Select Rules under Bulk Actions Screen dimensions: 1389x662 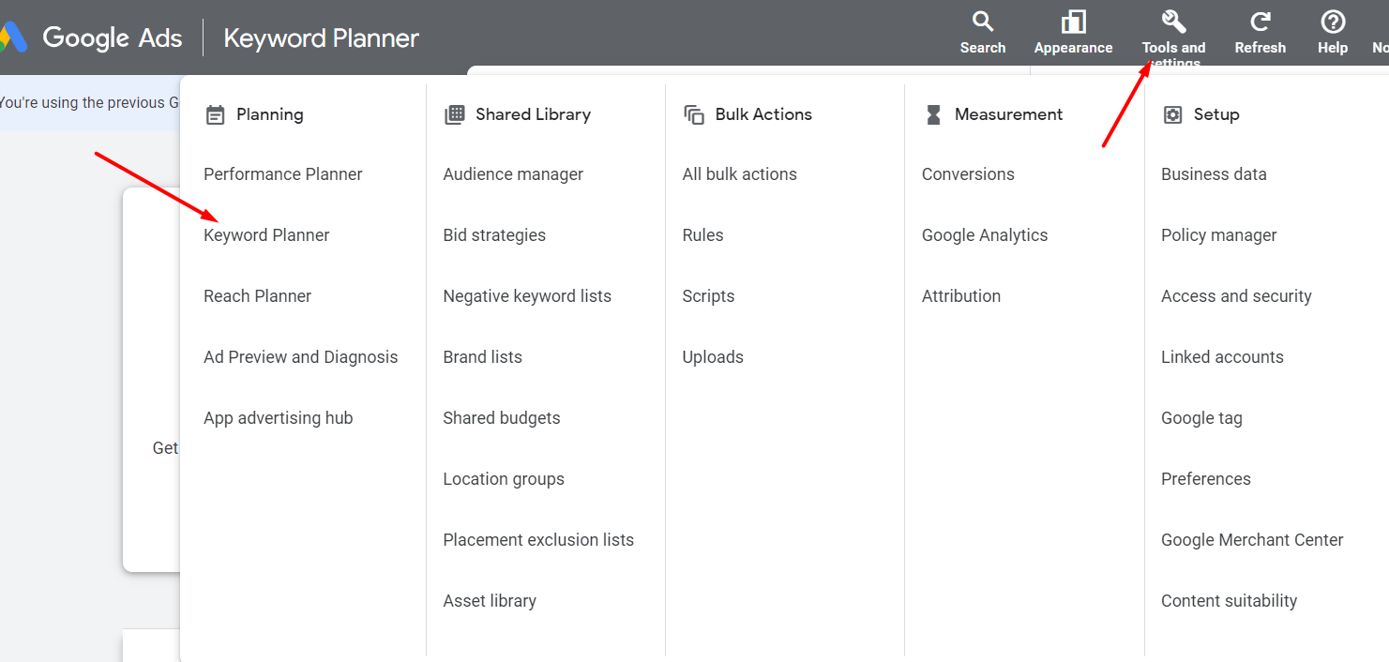tap(702, 235)
